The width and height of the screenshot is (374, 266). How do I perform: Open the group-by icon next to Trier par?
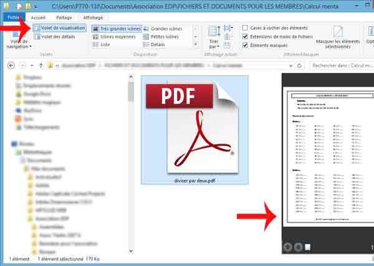pyautogui.click(x=228, y=29)
